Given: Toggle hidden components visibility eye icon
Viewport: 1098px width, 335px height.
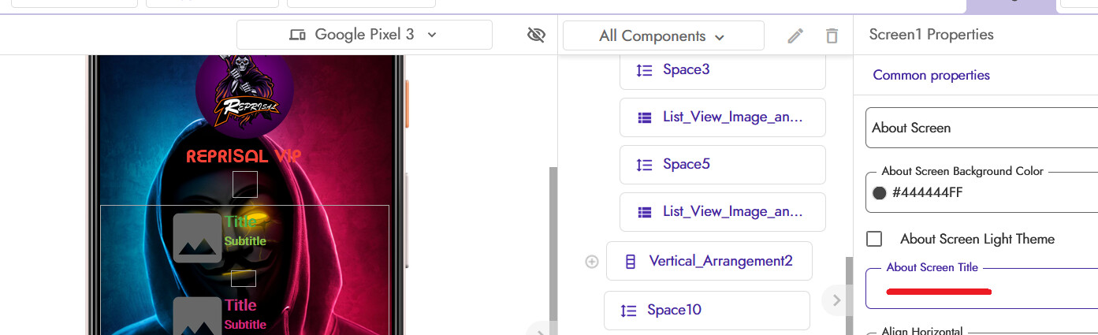Looking at the screenshot, I should tap(536, 35).
